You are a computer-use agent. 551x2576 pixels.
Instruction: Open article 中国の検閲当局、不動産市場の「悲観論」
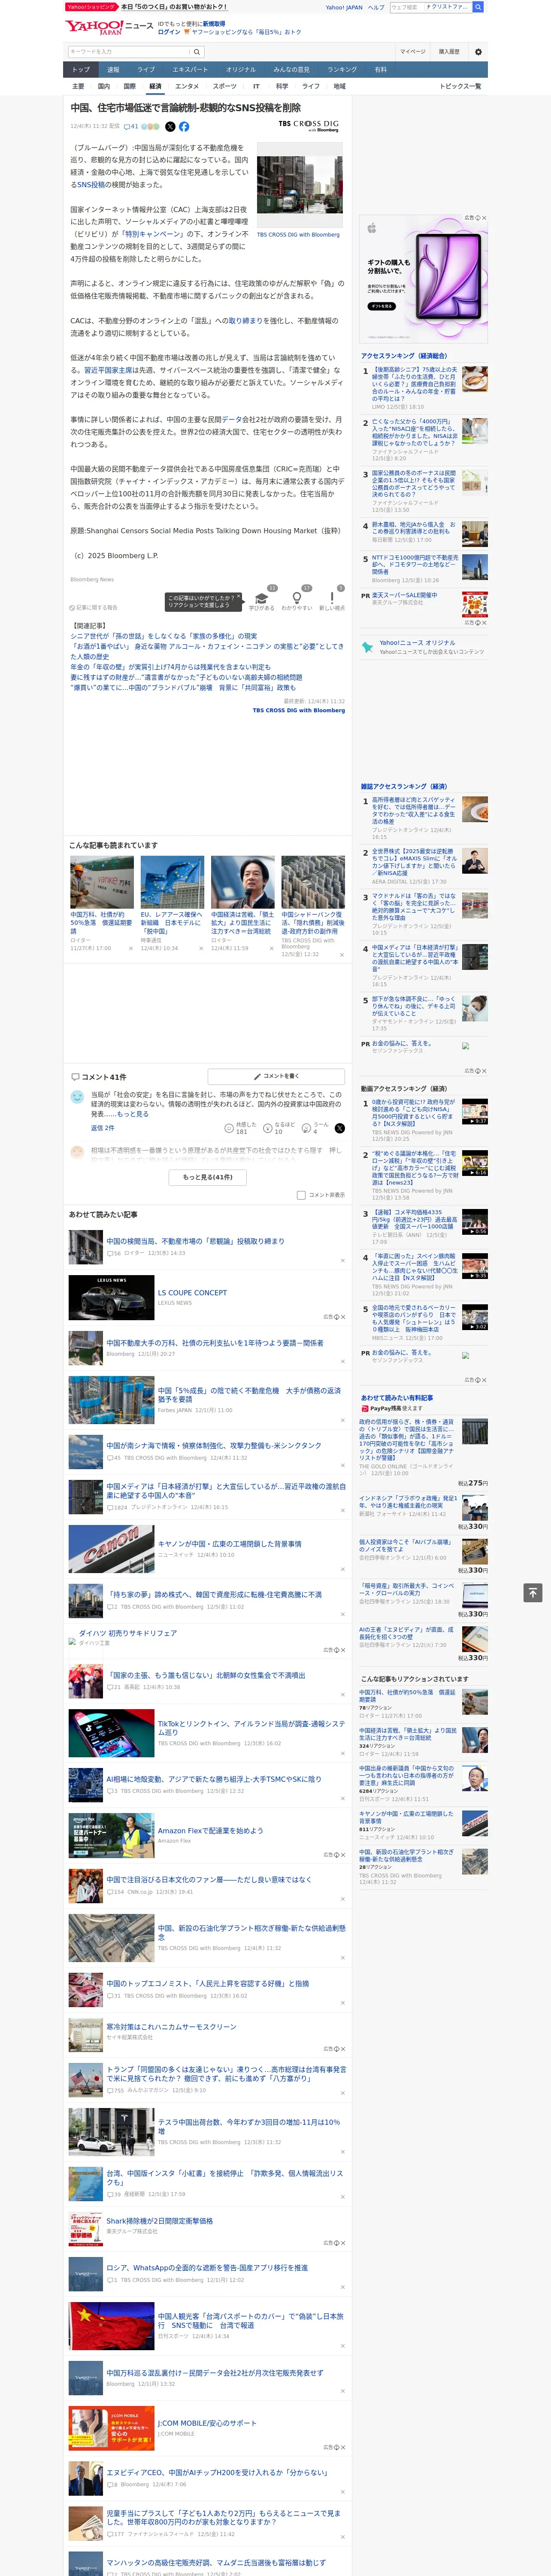click(195, 1241)
